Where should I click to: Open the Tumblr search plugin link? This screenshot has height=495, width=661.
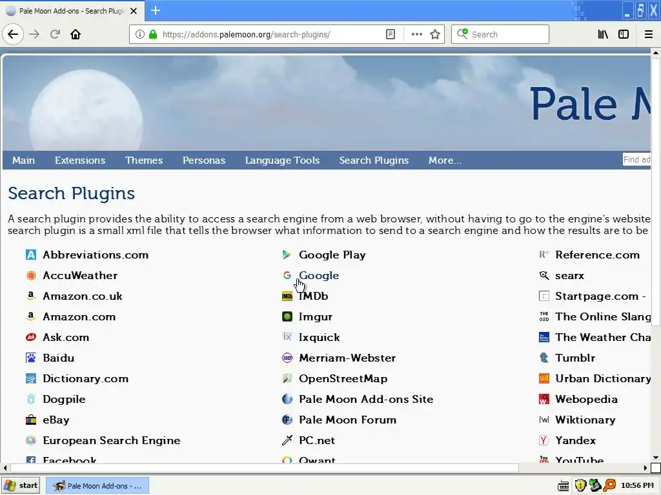pos(575,358)
